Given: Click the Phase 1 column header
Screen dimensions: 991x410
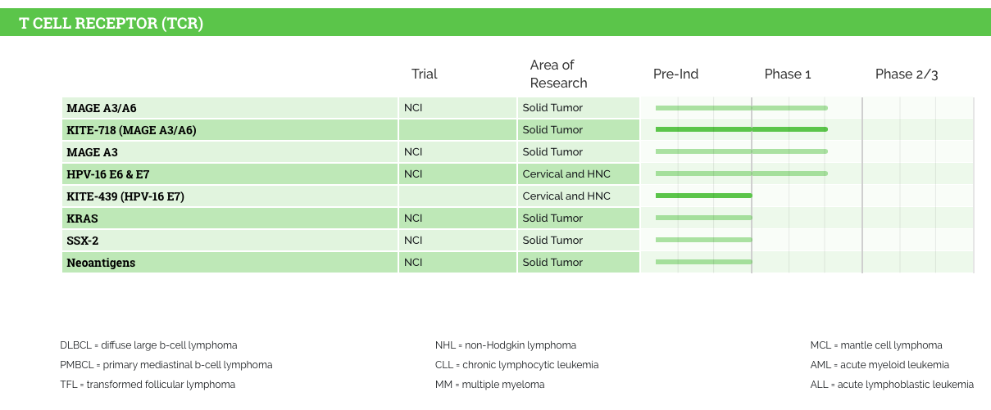Looking at the screenshot, I should (x=787, y=74).
